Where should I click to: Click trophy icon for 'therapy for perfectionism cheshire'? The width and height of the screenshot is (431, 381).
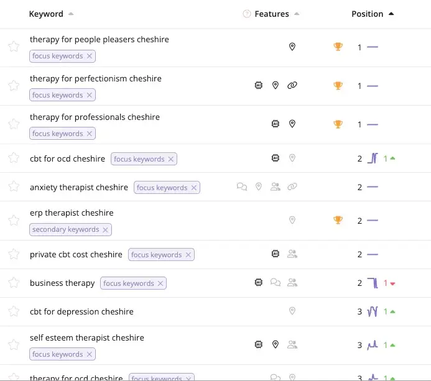[x=338, y=85]
